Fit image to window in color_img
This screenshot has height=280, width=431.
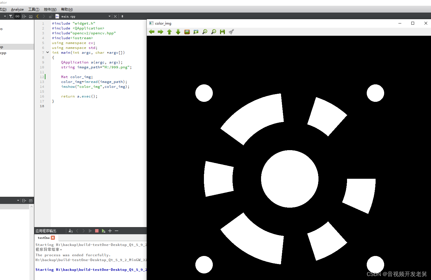coord(196,32)
